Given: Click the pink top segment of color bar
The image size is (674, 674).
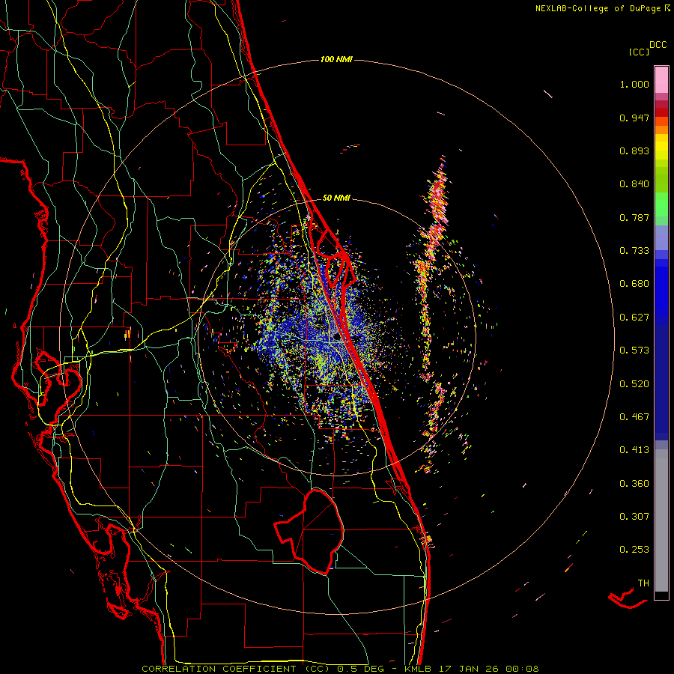Looking at the screenshot, I should tap(661, 79).
